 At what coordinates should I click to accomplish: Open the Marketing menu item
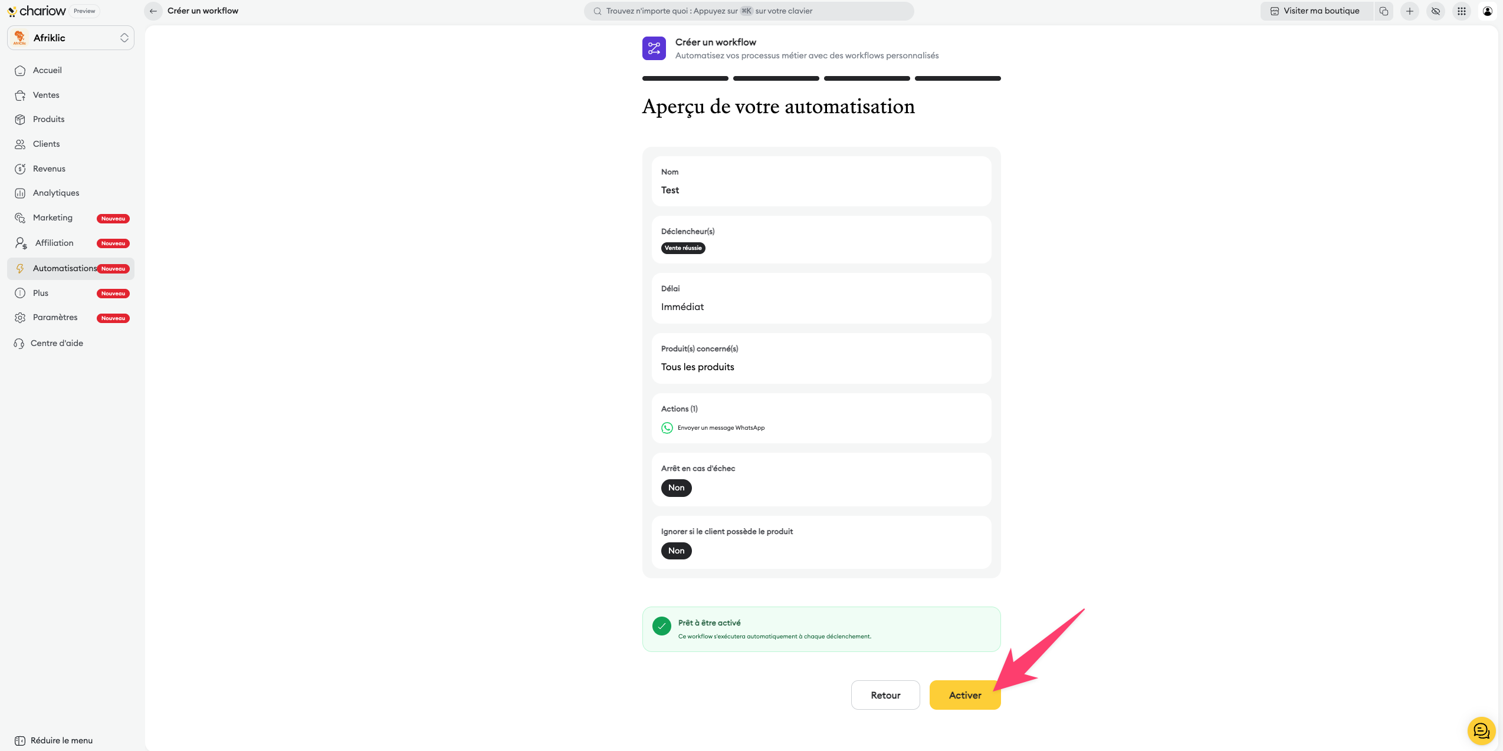pyautogui.click(x=53, y=218)
